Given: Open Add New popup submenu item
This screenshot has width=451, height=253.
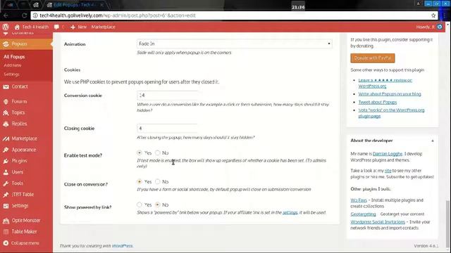Looking at the screenshot, I should tap(13, 65).
